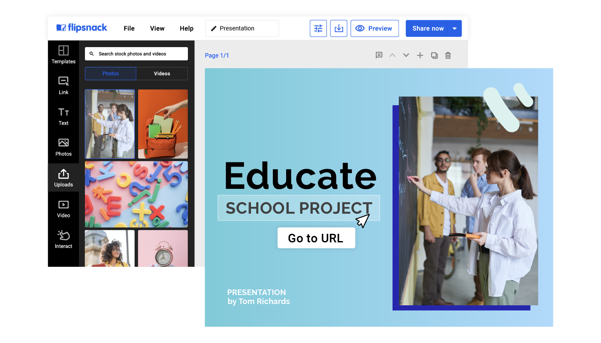Expand the Share now dropdown arrow

click(455, 28)
